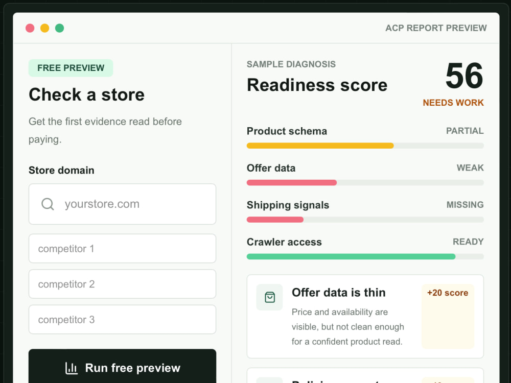Screen dimensions: 511x383
Task: Click the MISSING status label
Action: pyautogui.click(x=464, y=205)
